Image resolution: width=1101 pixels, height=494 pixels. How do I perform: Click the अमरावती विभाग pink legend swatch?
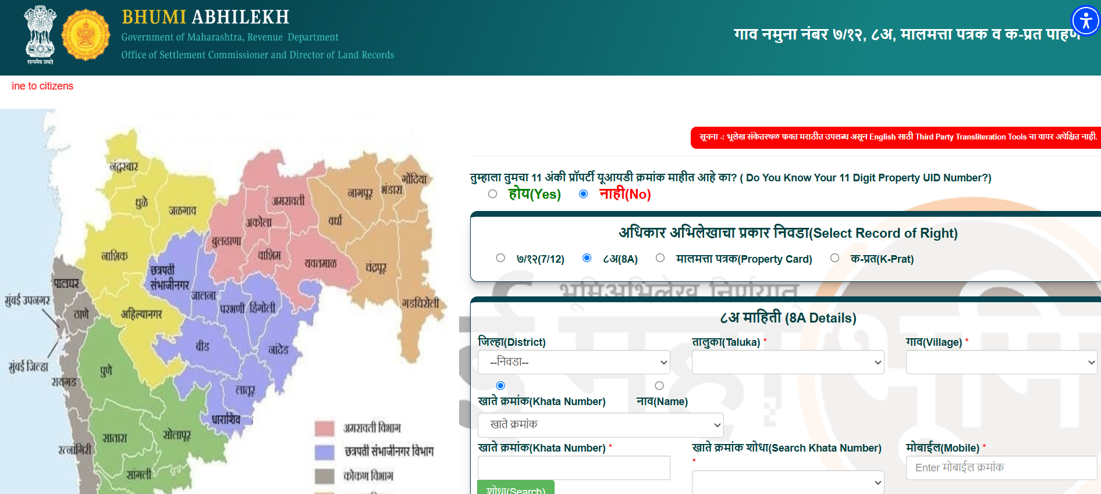point(325,428)
